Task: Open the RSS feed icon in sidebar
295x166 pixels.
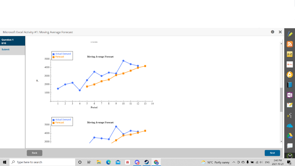Action: (x=290, y=44)
